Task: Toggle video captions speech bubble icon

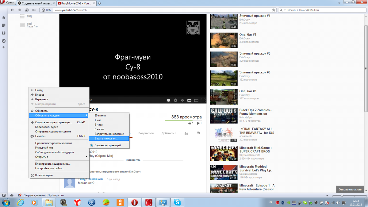Action: [169, 100]
